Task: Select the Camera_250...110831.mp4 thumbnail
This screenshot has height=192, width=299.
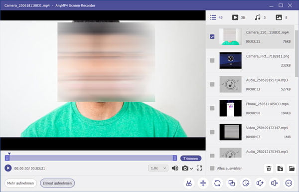Action: click(230, 36)
